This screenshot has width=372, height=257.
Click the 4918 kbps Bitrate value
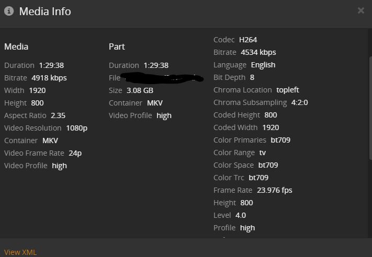[49, 78]
